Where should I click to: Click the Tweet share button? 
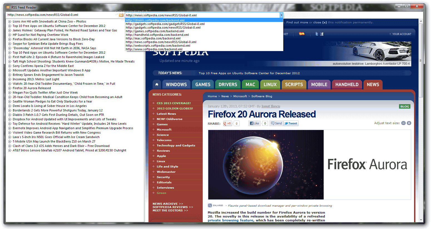tap(291, 123)
